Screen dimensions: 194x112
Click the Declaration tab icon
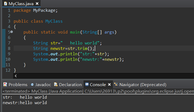click(x=56, y=84)
